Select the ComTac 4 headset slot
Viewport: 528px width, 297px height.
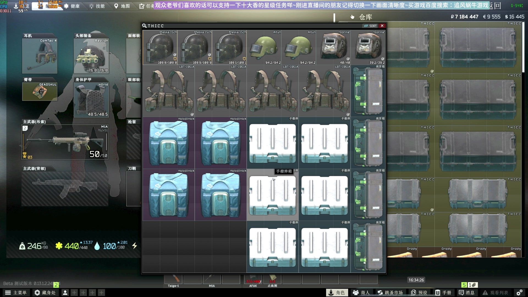click(x=40, y=56)
